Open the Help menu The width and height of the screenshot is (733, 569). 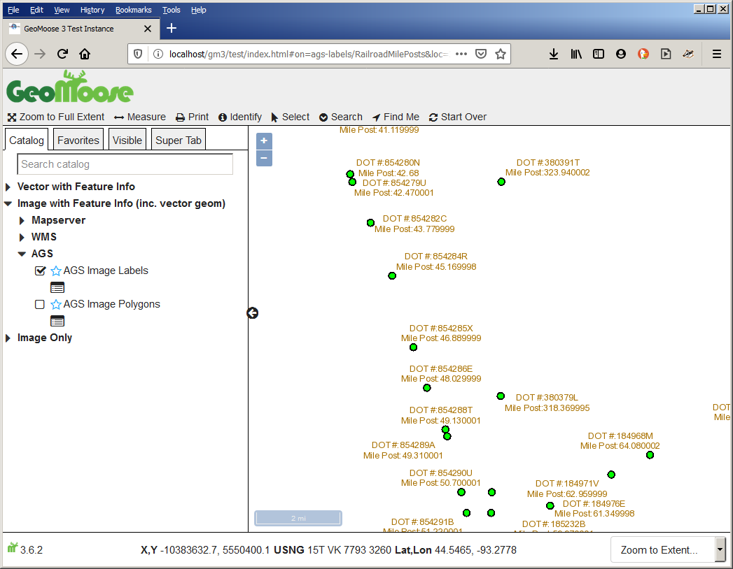(198, 10)
